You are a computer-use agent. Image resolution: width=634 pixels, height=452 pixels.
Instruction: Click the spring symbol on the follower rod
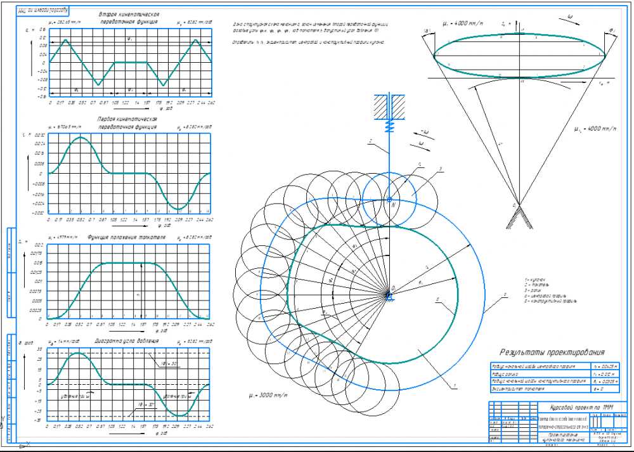389,126
